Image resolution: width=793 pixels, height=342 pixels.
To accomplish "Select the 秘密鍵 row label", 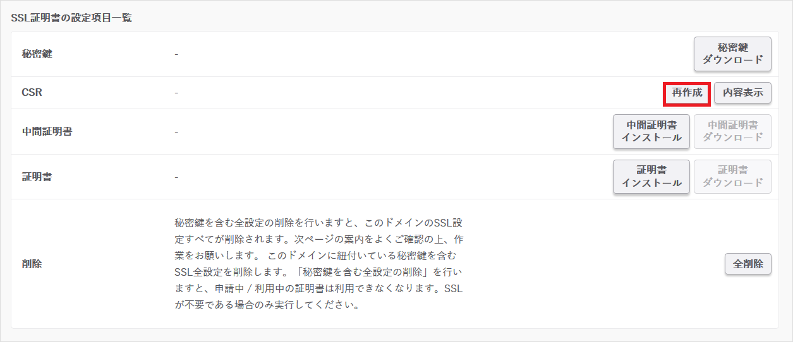I will (x=37, y=54).
